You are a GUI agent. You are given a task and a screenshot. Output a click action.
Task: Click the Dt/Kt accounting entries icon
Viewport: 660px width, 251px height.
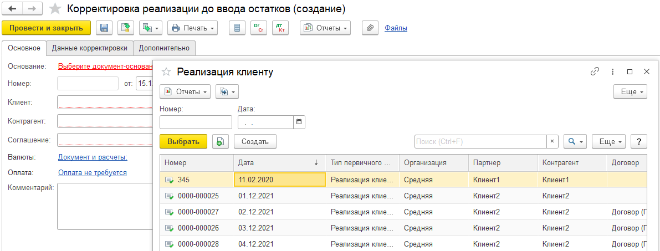point(280,28)
